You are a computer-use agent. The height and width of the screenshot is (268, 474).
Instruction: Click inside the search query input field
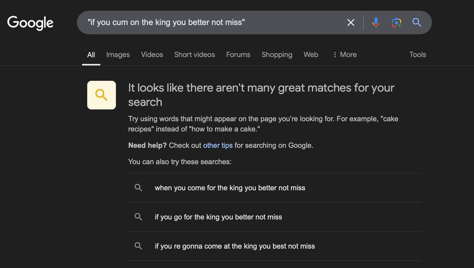click(211, 22)
